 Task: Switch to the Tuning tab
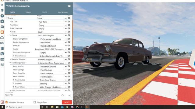pos(28,12)
